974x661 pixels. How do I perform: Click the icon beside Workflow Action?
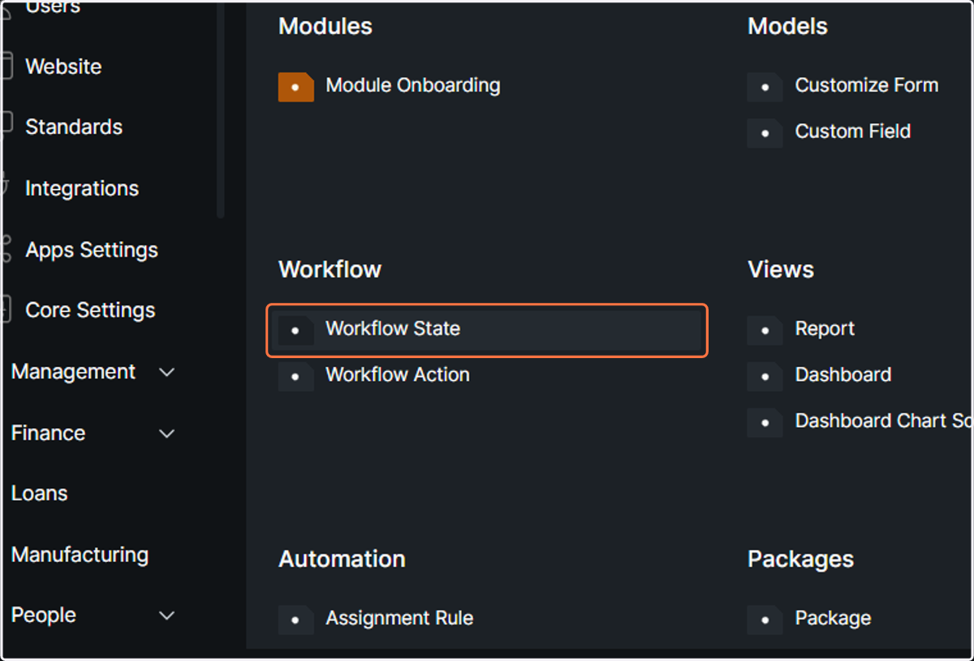(295, 376)
